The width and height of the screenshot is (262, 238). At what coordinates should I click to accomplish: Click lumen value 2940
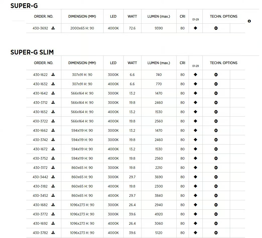pyautogui.click(x=159, y=205)
